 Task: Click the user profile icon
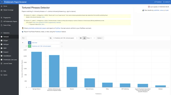pos(164,2)
